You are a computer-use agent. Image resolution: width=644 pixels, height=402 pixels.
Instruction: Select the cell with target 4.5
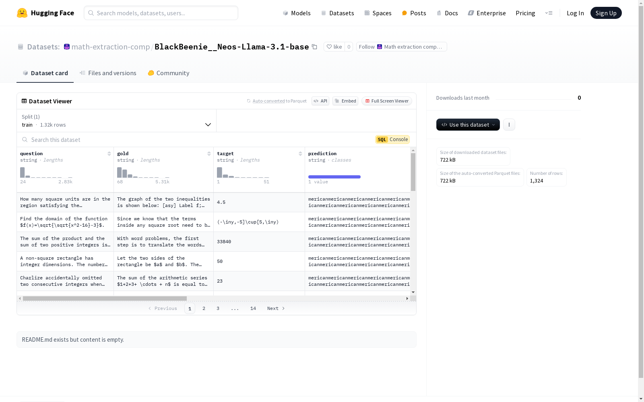tap(259, 202)
